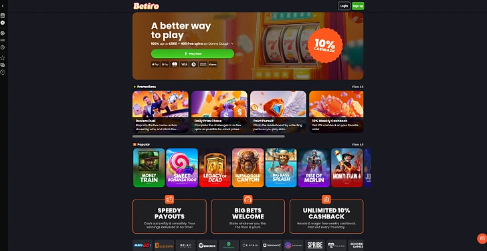
Task: Click the star favorites icon in sidebar
Action: point(3,58)
